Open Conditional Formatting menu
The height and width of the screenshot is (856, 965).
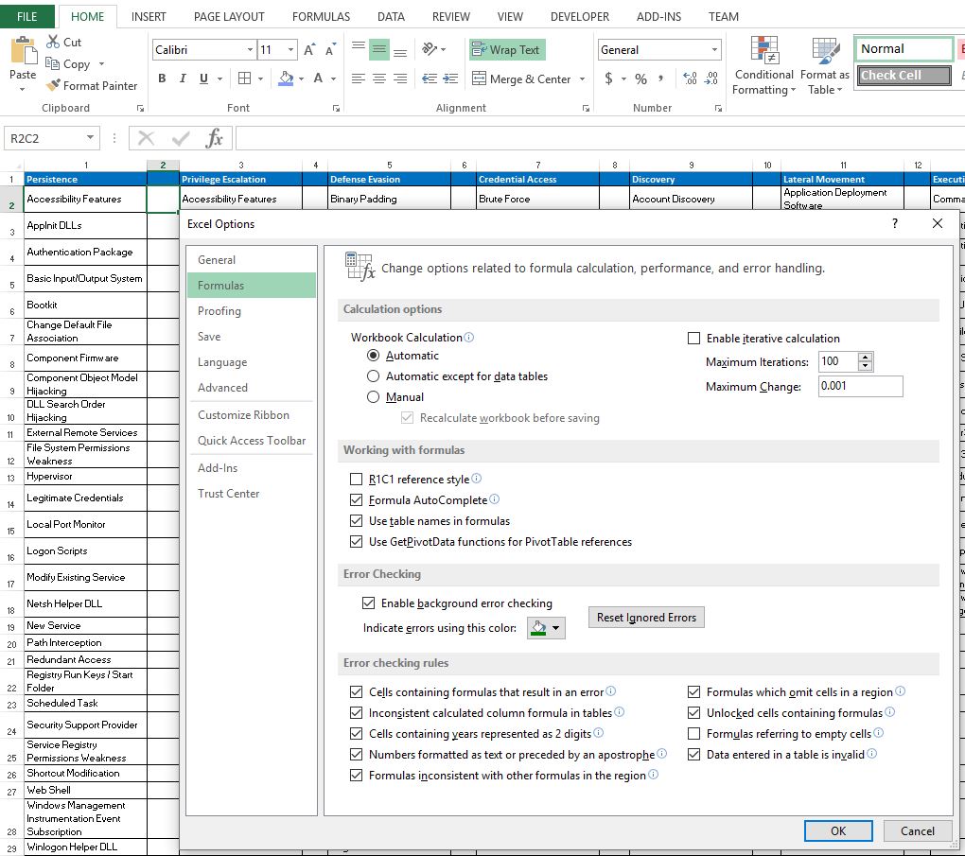pyautogui.click(x=763, y=66)
